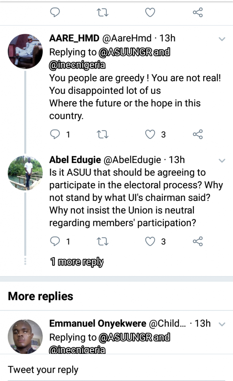The width and height of the screenshot is (233, 381).
Task: Open menu chevron on Emmanuel Onyekwere tweet
Action: pyautogui.click(x=222, y=324)
